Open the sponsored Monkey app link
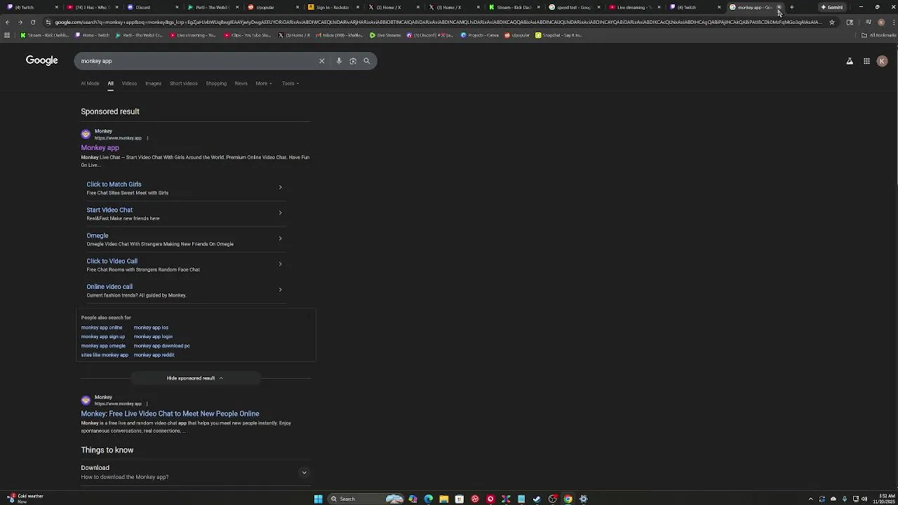The image size is (898, 505). point(100,148)
